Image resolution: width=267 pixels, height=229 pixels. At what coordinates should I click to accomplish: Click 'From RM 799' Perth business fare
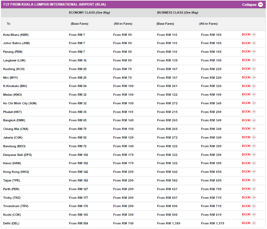pos(211,189)
